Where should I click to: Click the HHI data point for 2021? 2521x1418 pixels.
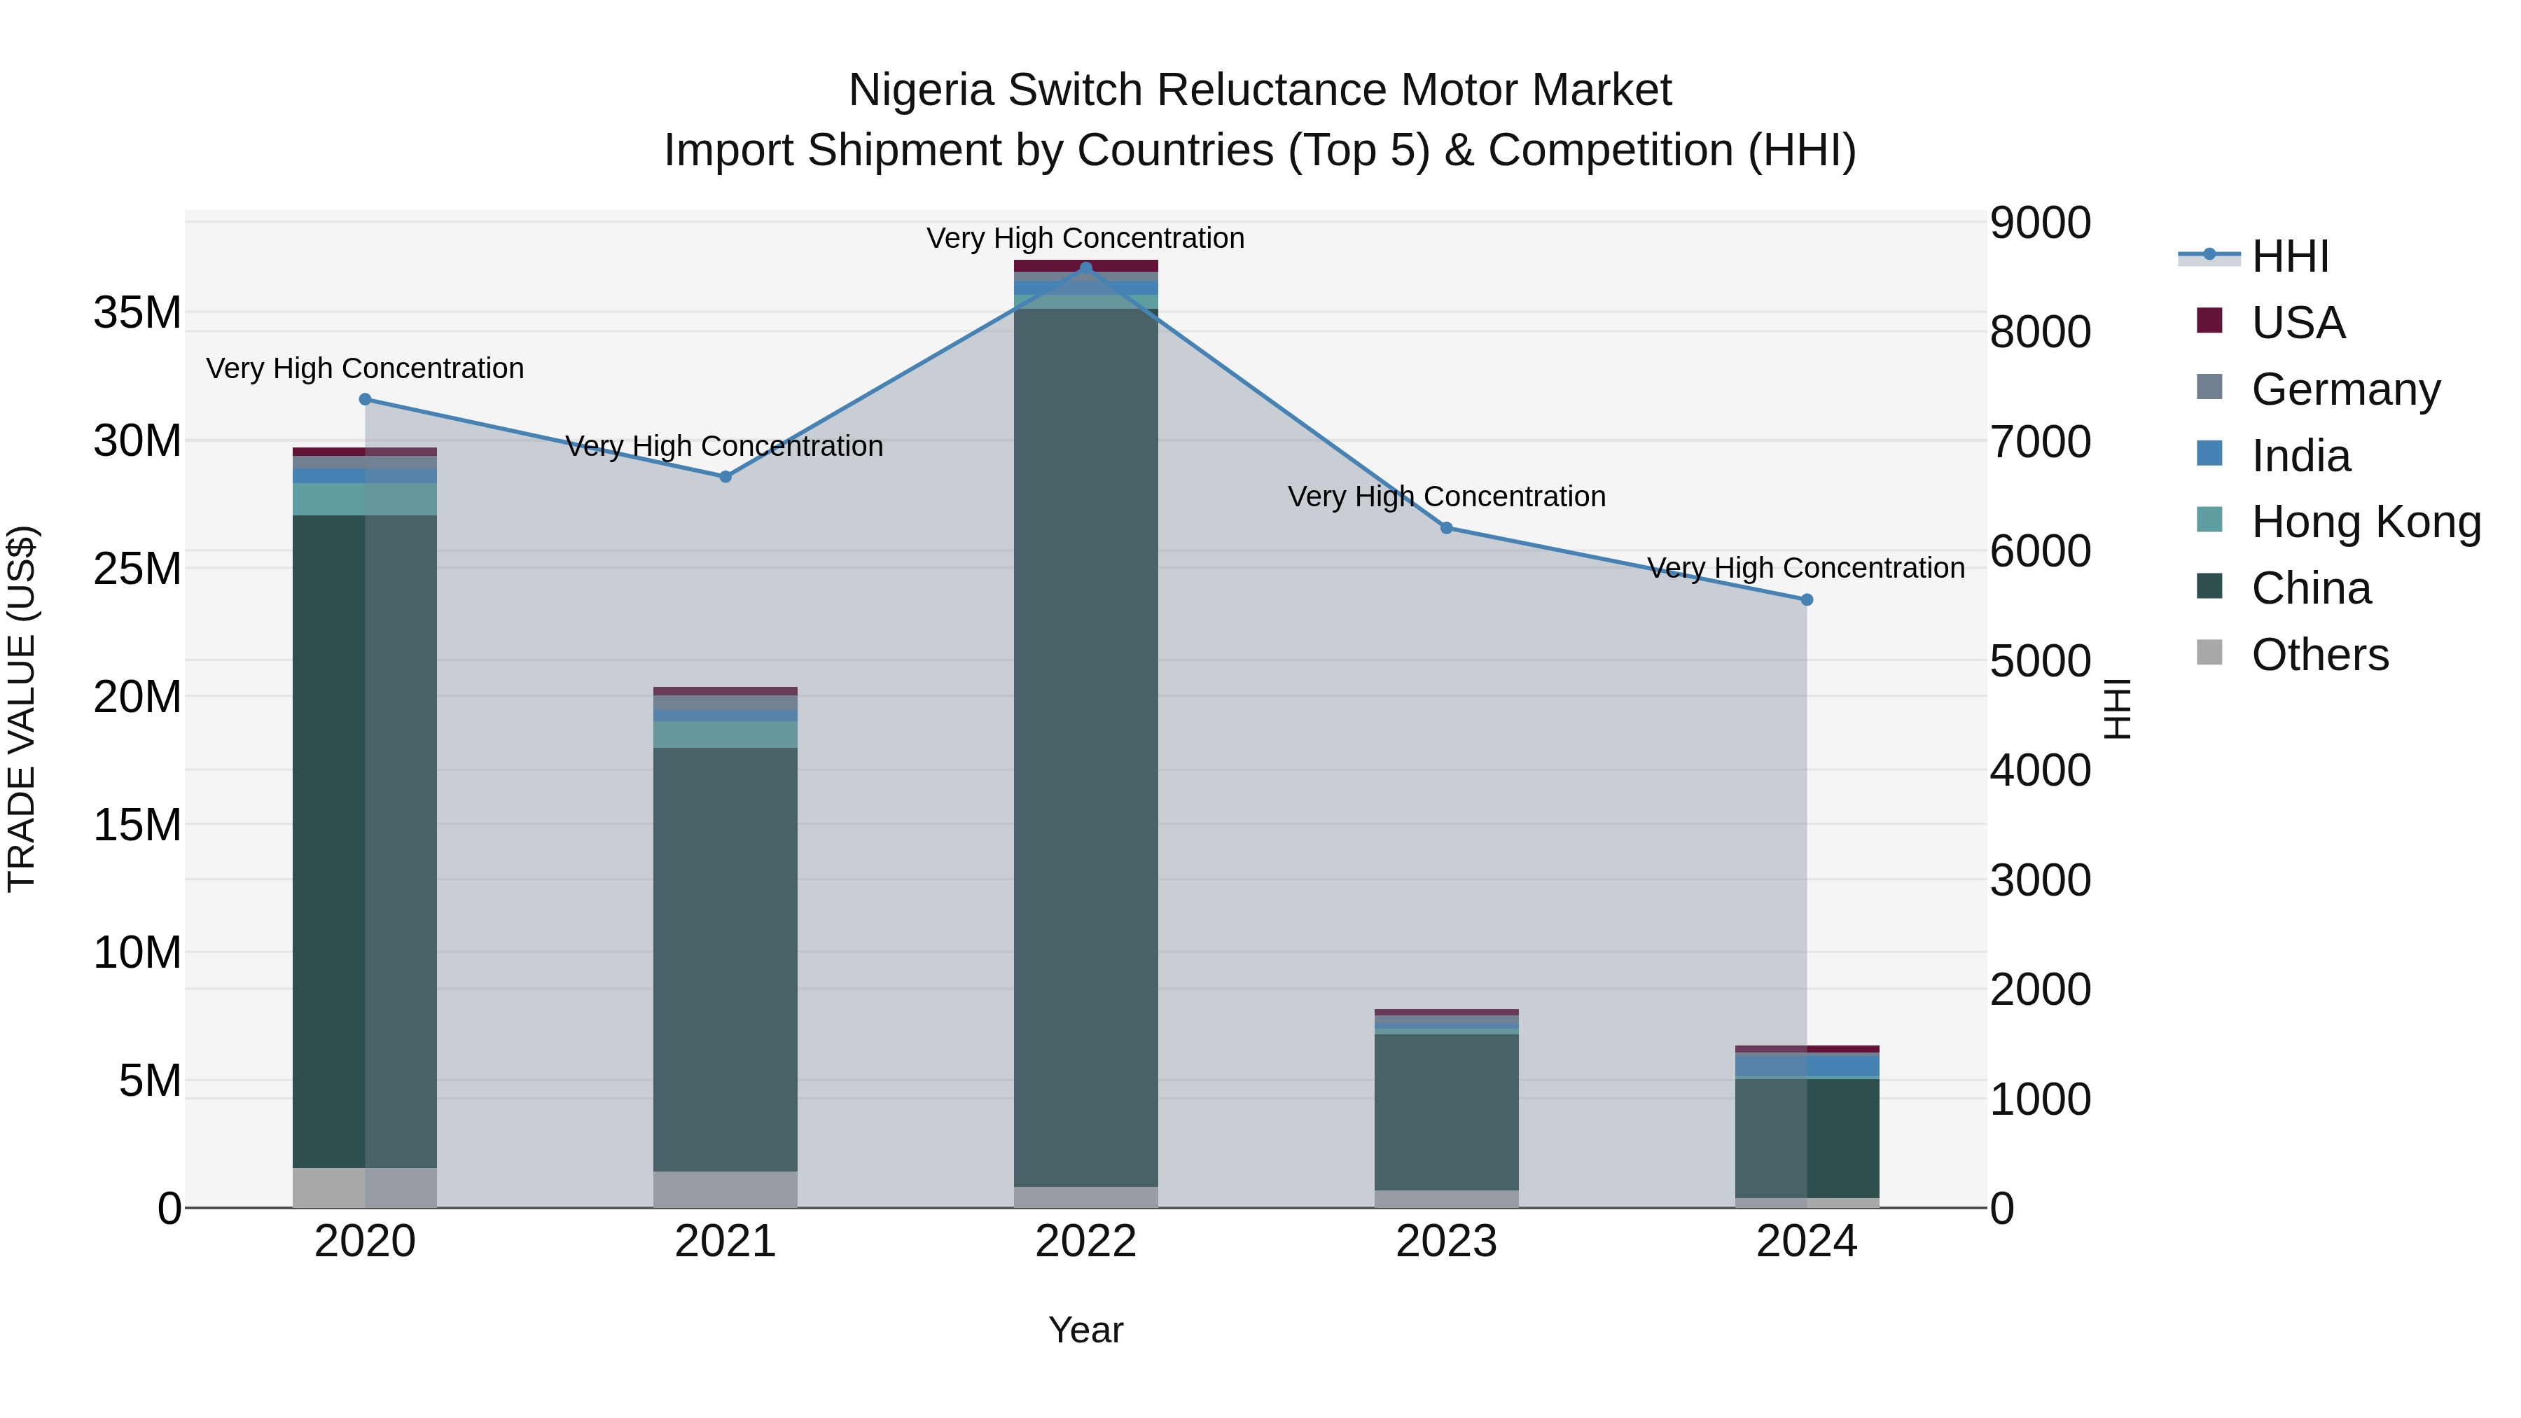tap(725, 477)
